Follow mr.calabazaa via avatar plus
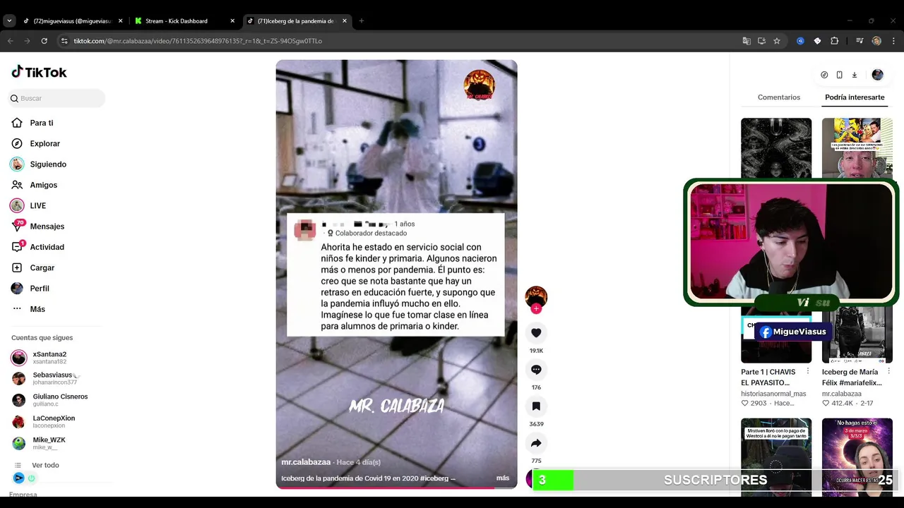 536,308
